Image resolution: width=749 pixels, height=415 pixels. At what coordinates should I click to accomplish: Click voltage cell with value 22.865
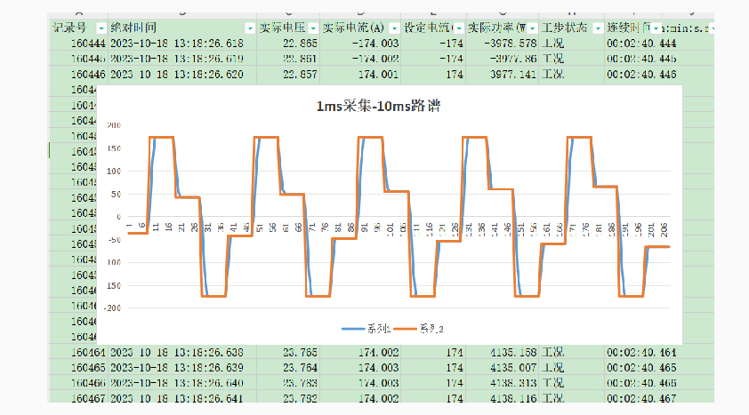click(x=287, y=43)
